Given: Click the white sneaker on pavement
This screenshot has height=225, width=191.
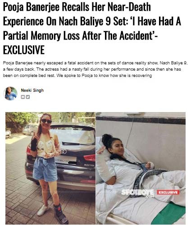Looking at the screenshot, I should (43, 210).
